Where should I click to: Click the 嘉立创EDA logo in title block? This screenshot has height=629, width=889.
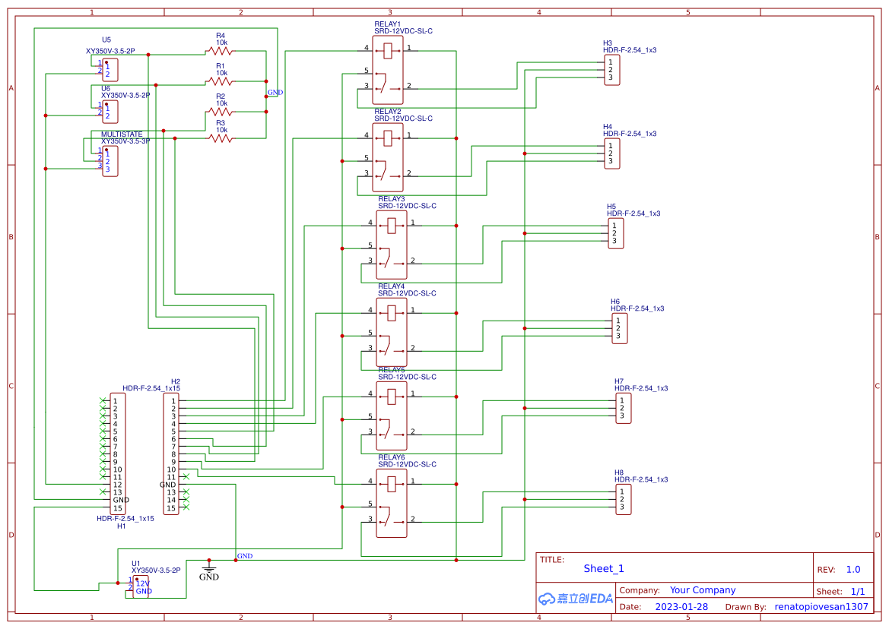point(574,599)
